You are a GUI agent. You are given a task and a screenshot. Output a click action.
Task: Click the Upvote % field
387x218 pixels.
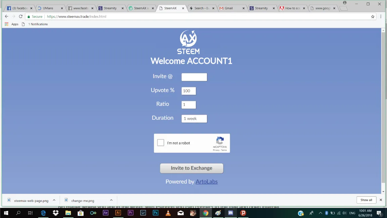point(188,91)
